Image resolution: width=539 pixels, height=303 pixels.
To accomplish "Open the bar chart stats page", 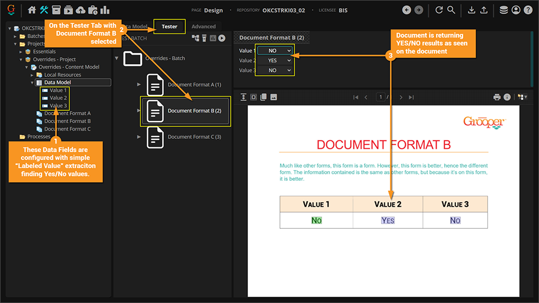I will click(x=105, y=10).
